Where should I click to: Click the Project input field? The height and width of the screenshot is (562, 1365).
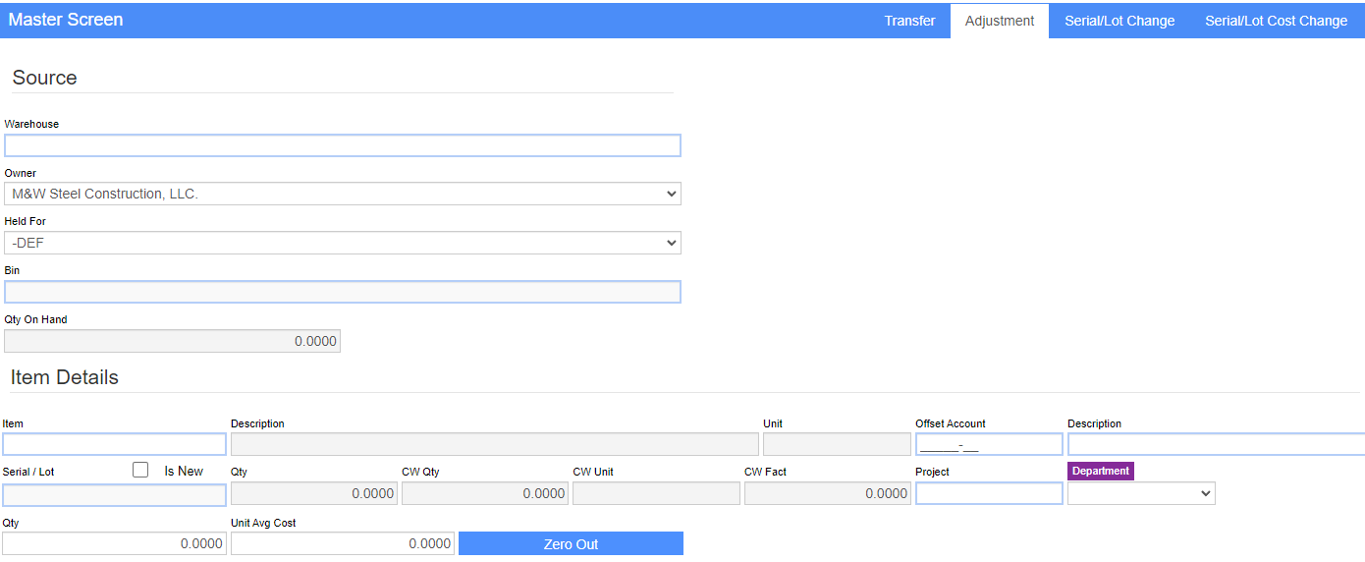[989, 493]
